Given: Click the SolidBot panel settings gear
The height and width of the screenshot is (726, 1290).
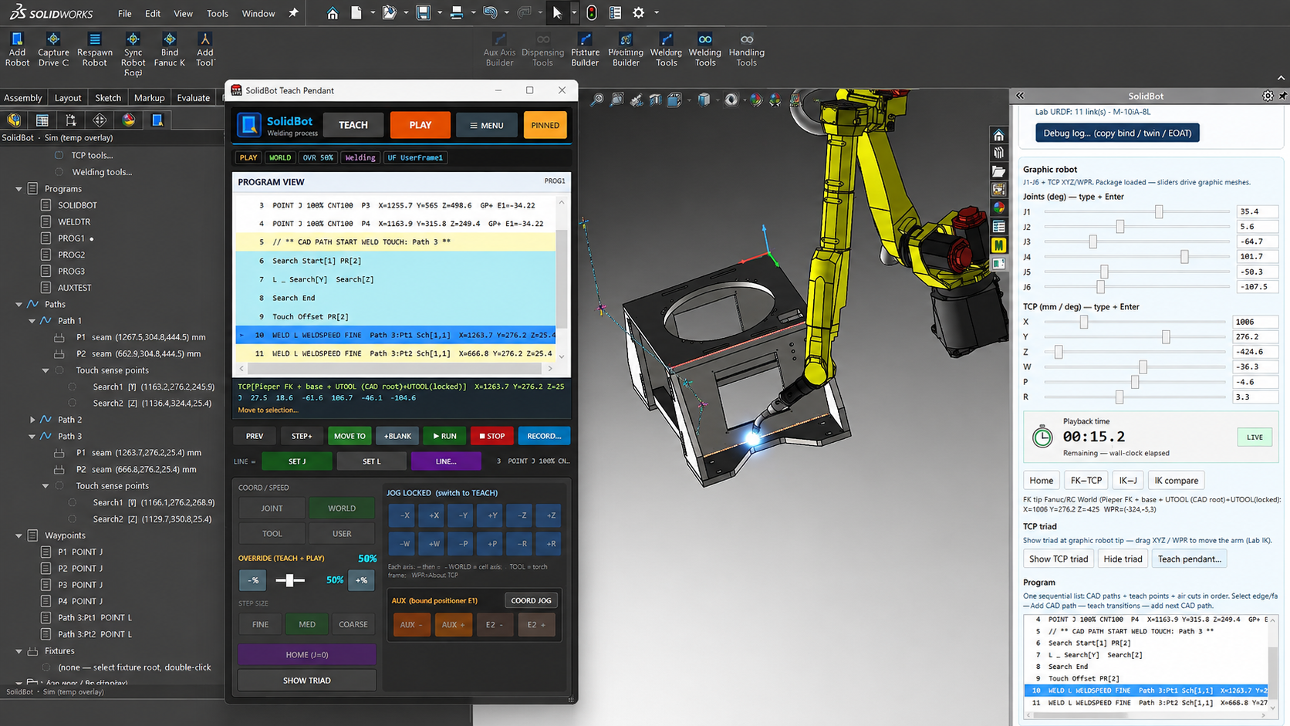Looking at the screenshot, I should [x=1268, y=96].
